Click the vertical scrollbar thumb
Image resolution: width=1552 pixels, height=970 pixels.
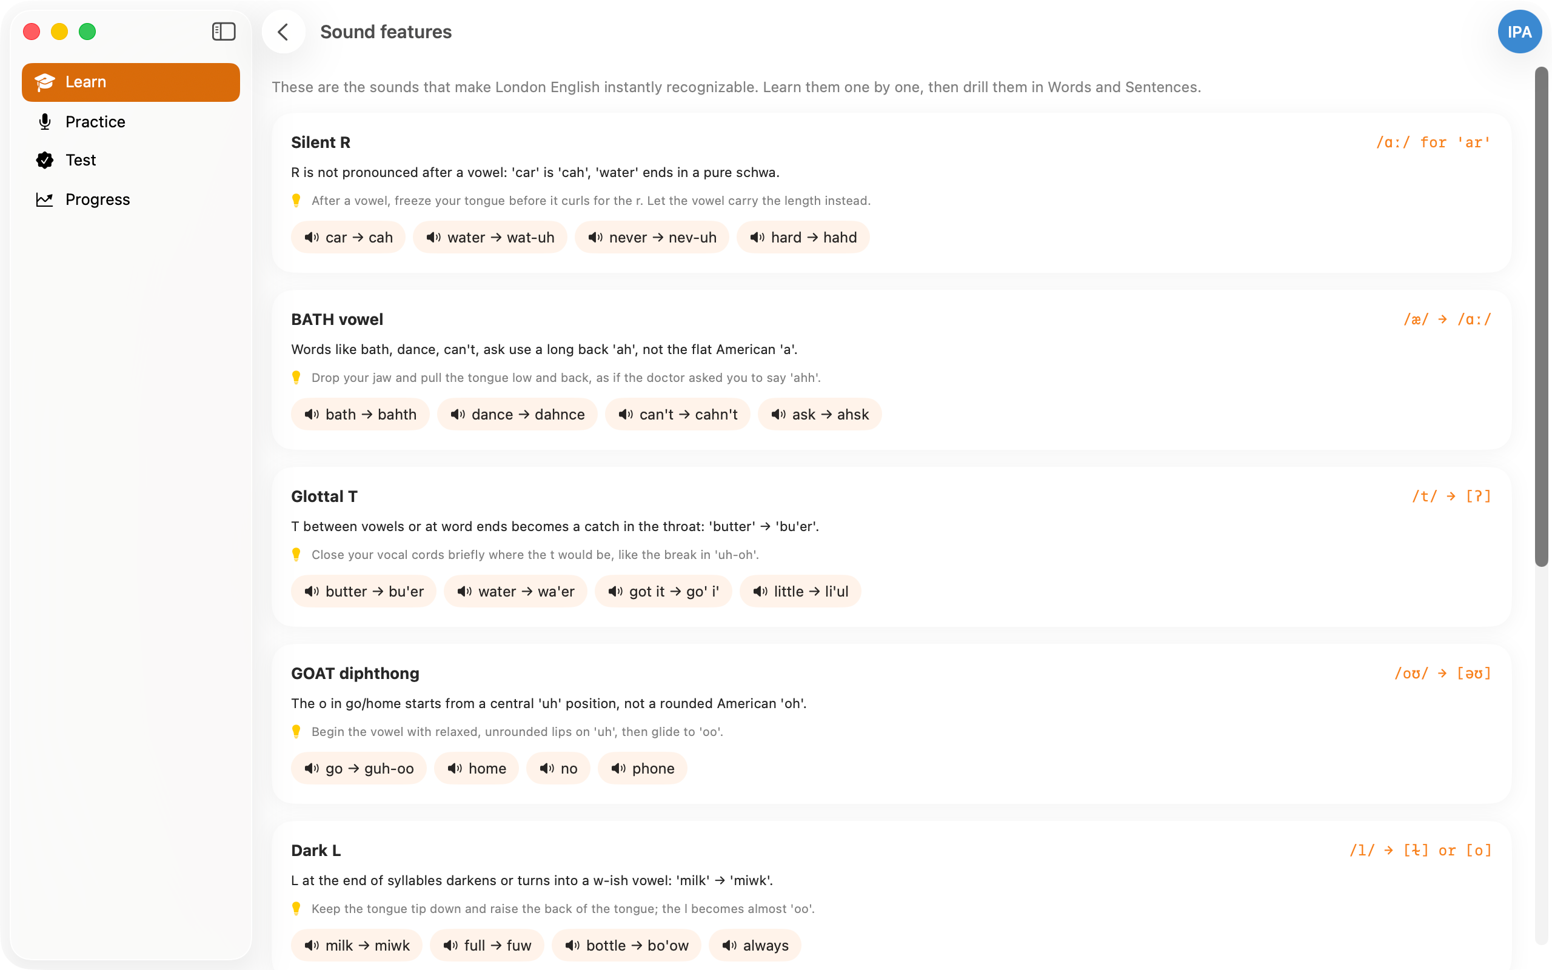click(1542, 317)
